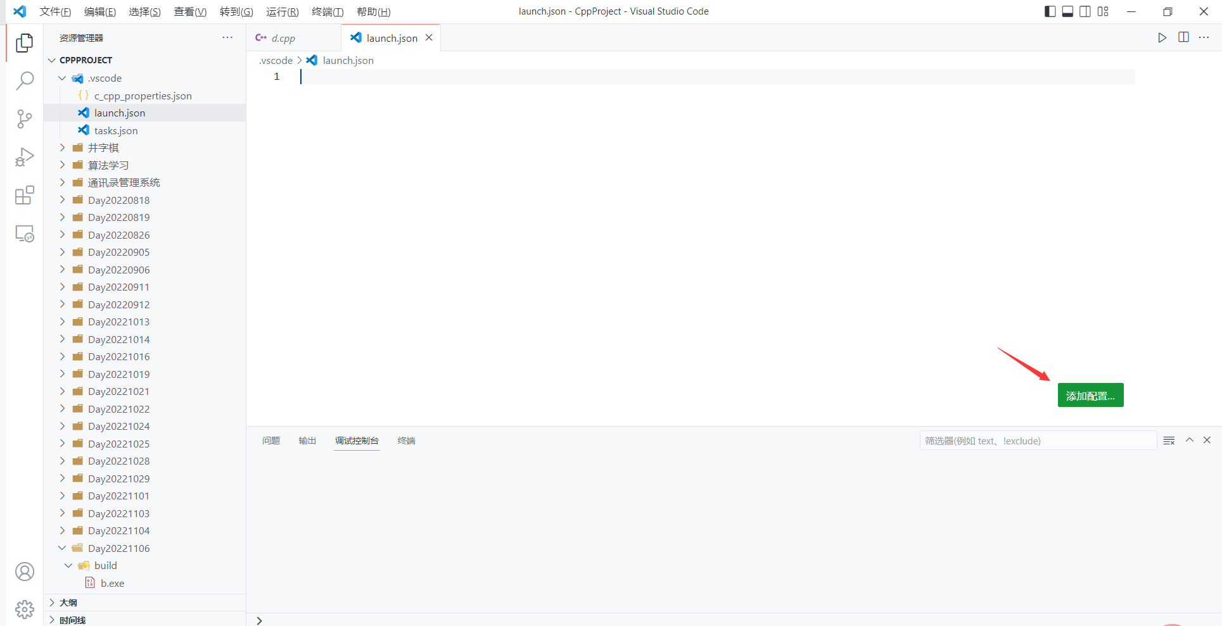
Task: Open the 帮助(H) menu
Action: 373,11
